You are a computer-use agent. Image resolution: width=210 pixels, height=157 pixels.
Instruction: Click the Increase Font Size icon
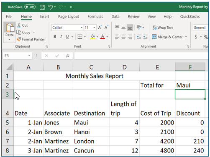pyautogui.click(x=100, y=28)
